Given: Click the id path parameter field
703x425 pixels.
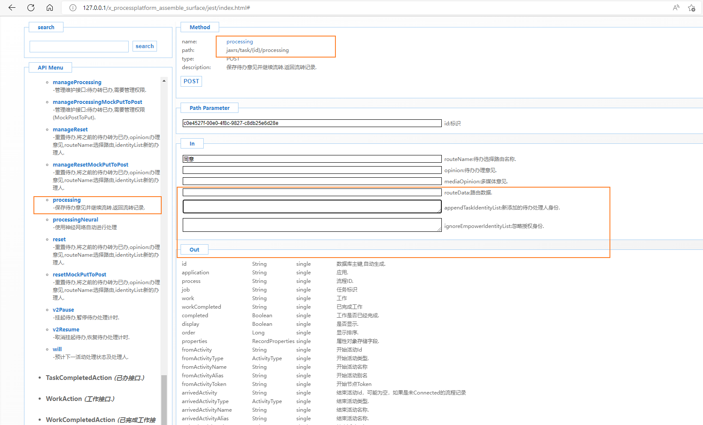Looking at the screenshot, I should pyautogui.click(x=312, y=123).
